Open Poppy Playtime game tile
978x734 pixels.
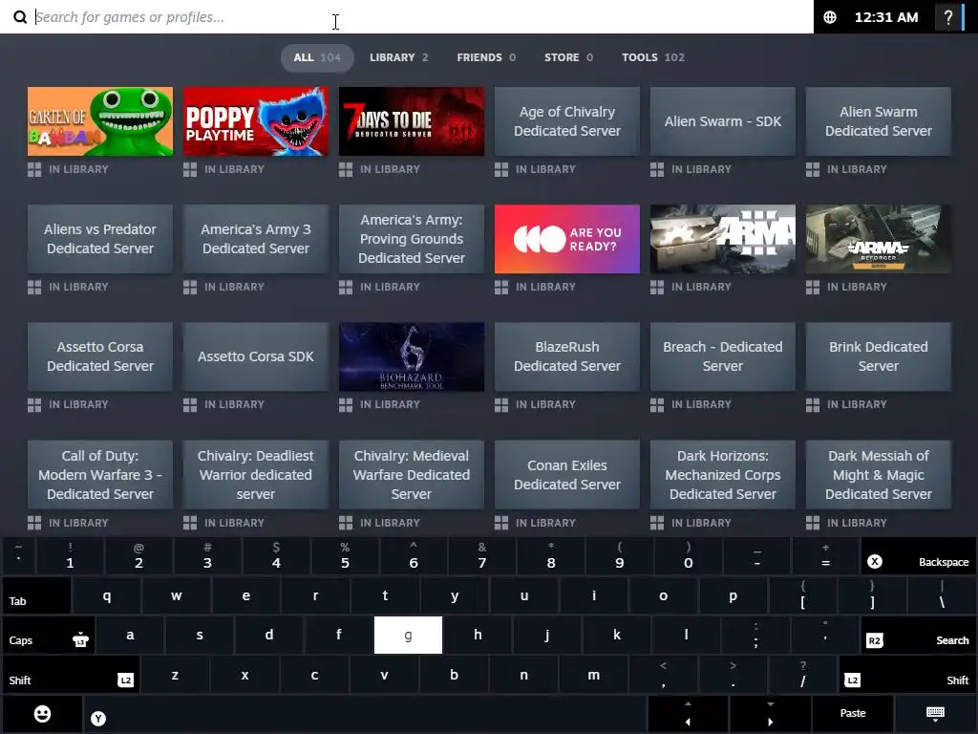[256, 121]
